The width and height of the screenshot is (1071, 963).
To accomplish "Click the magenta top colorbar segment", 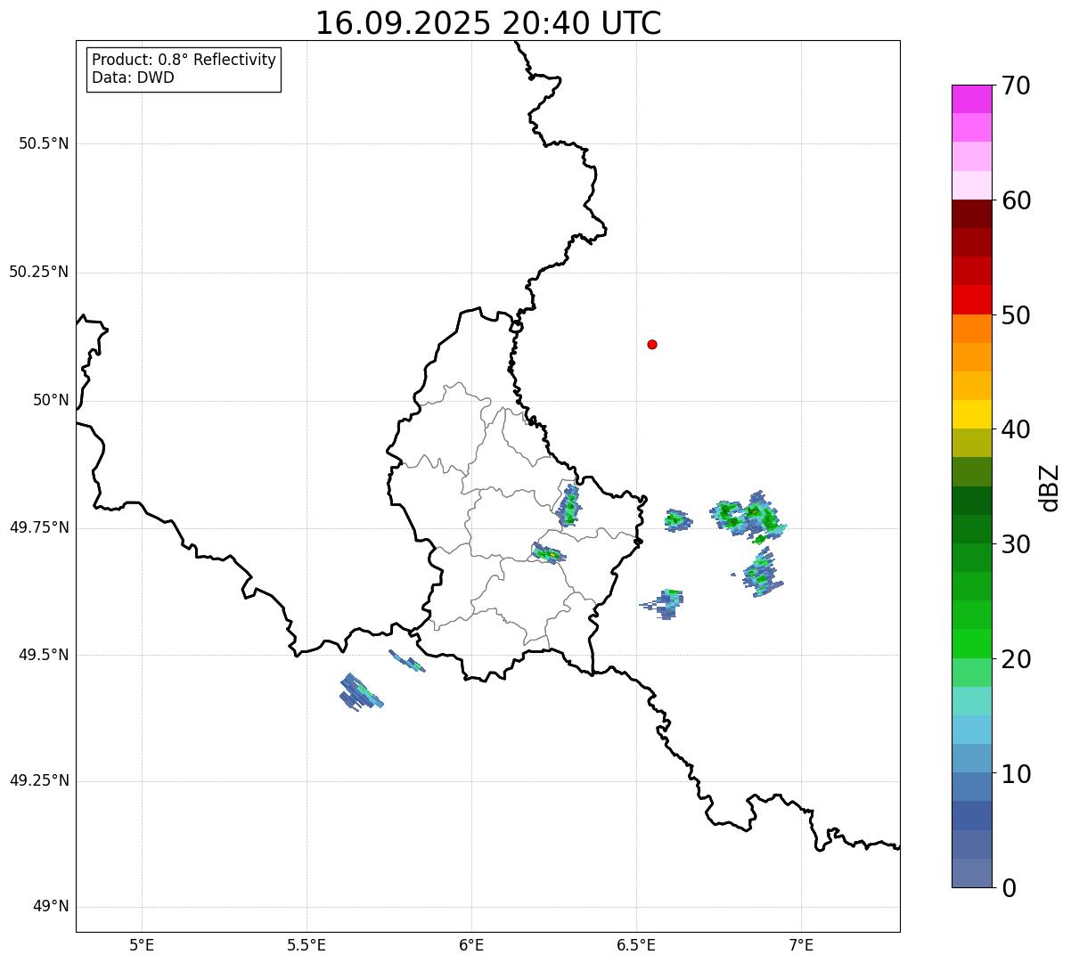I will (x=971, y=99).
